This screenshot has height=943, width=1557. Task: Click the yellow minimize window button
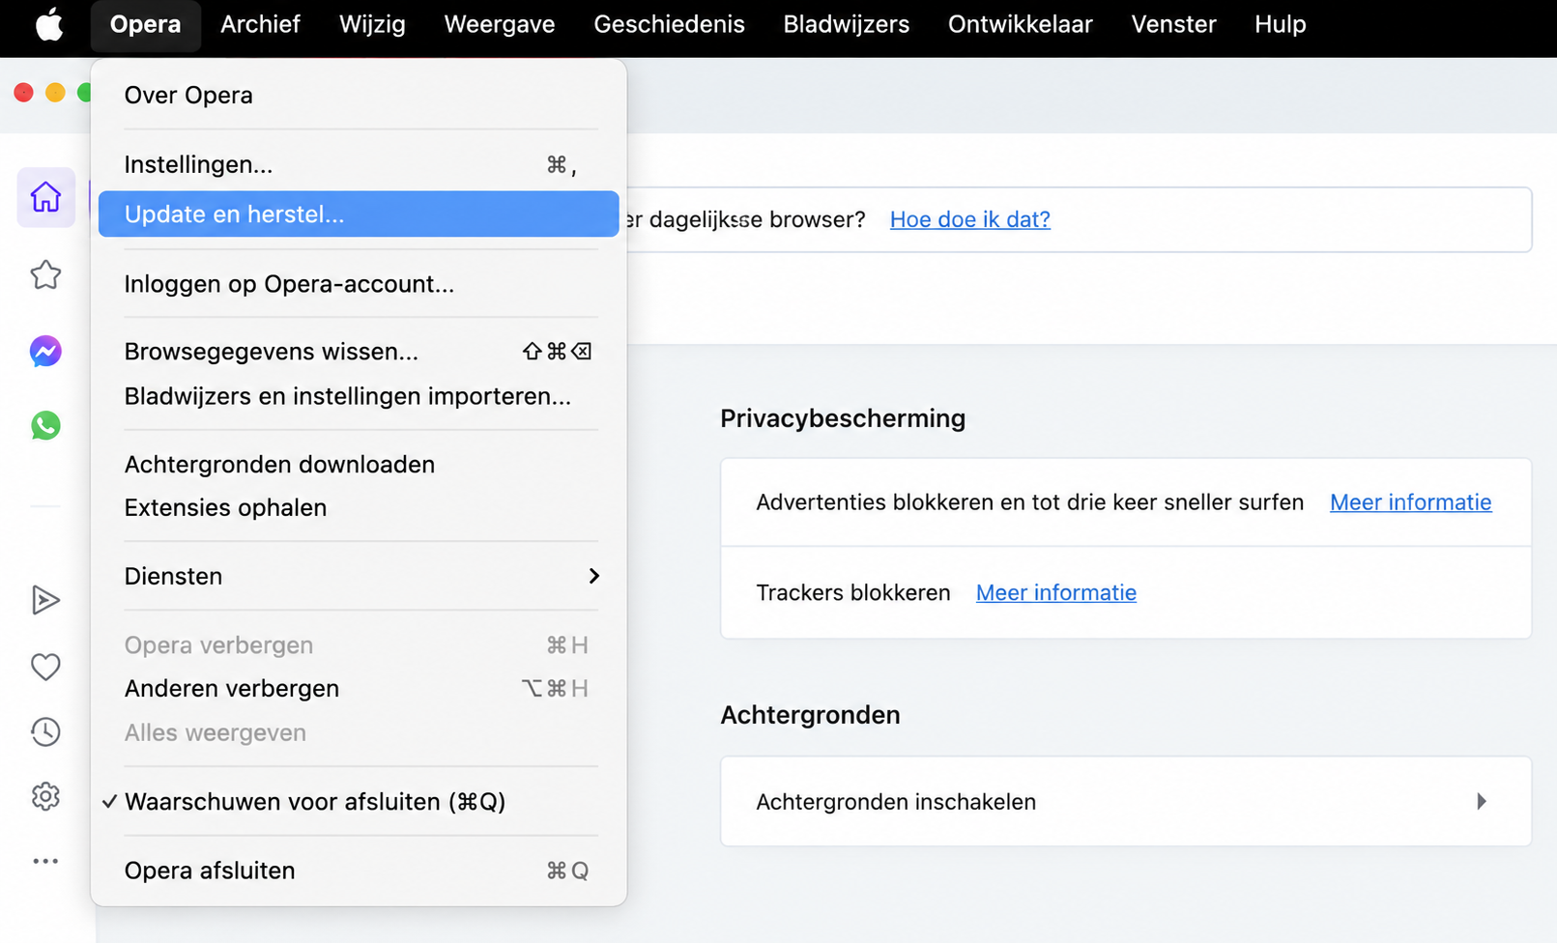55,93
